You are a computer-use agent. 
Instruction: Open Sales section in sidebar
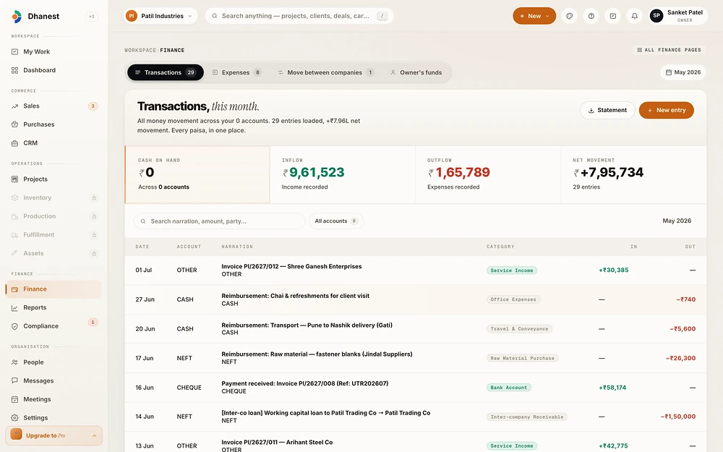pos(54,106)
